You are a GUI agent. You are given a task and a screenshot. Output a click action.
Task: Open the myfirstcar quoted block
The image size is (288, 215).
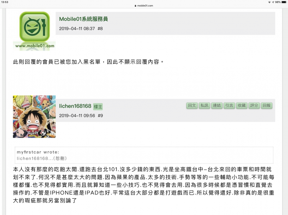(144, 155)
